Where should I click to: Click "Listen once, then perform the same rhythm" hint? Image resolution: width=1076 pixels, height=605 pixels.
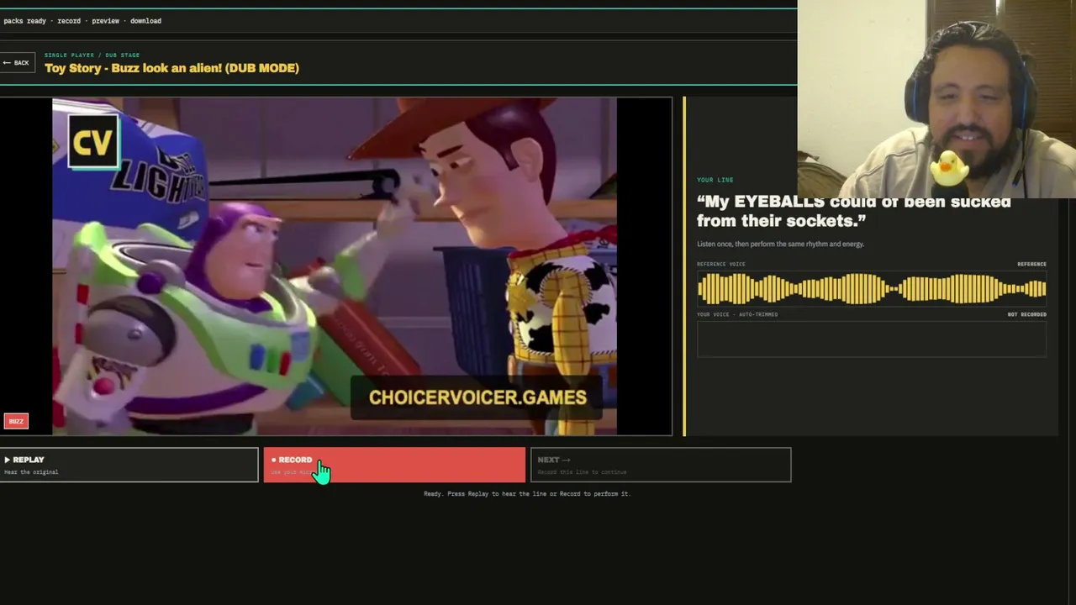780,244
